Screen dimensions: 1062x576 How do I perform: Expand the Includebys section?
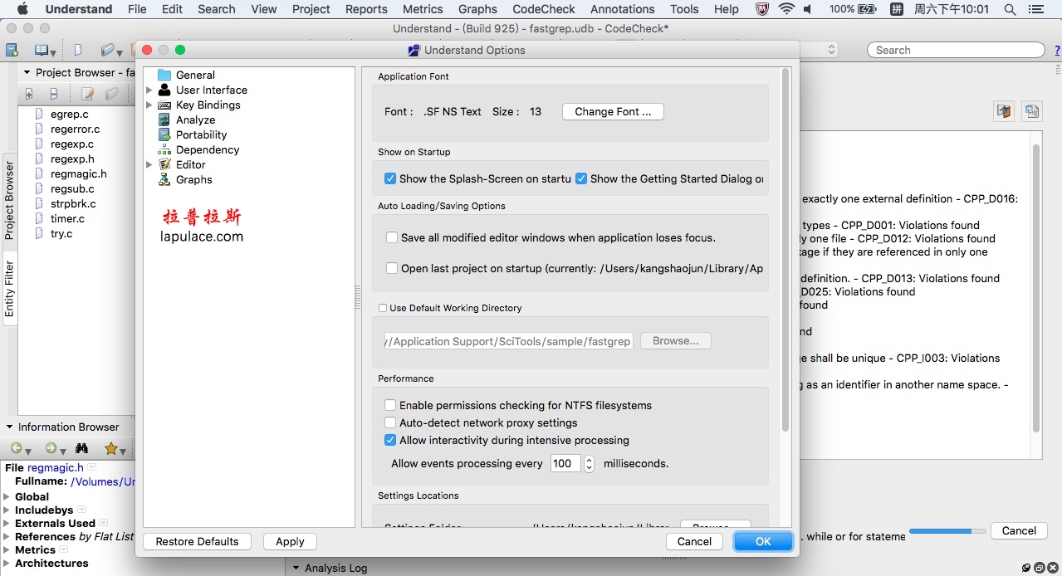click(7, 510)
